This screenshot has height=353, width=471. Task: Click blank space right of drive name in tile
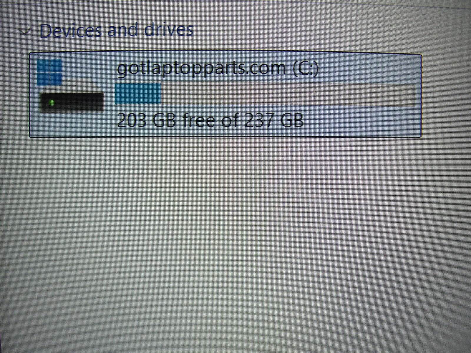point(368,69)
